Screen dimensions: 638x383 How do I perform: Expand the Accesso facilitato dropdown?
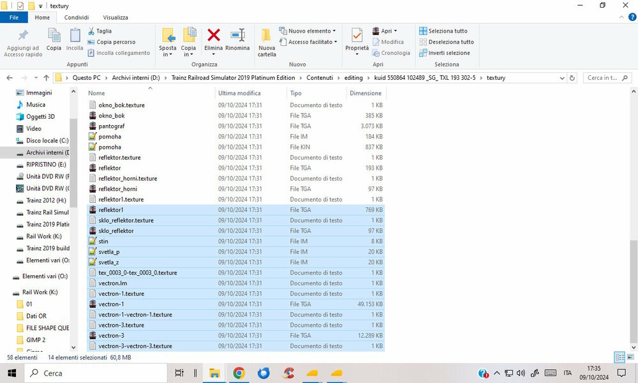(x=336, y=42)
